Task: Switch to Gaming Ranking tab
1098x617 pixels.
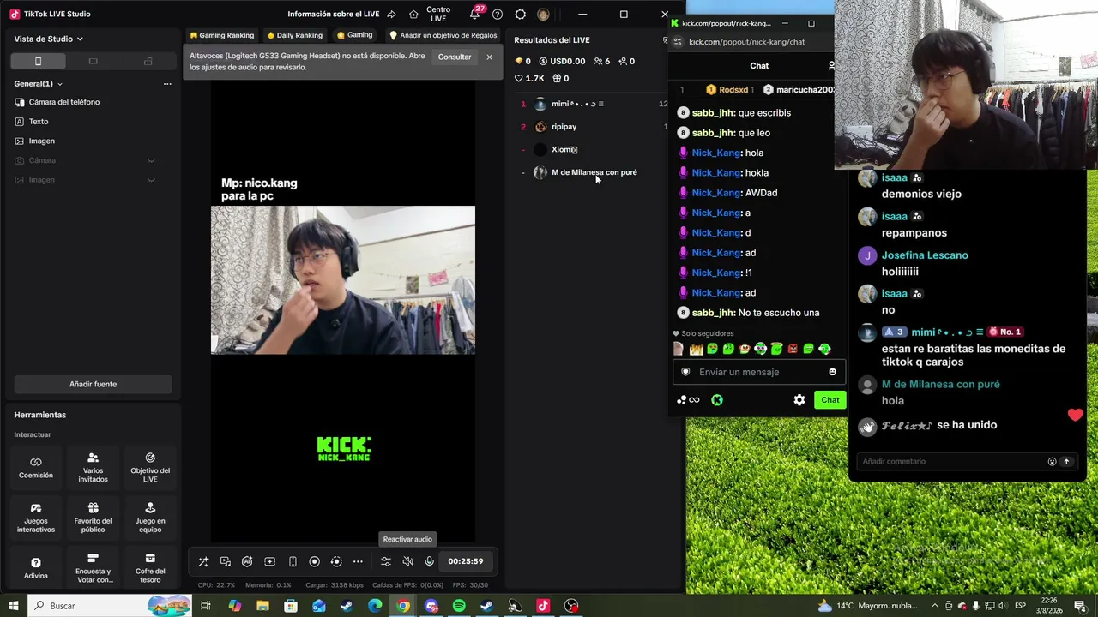Action: 222,35
